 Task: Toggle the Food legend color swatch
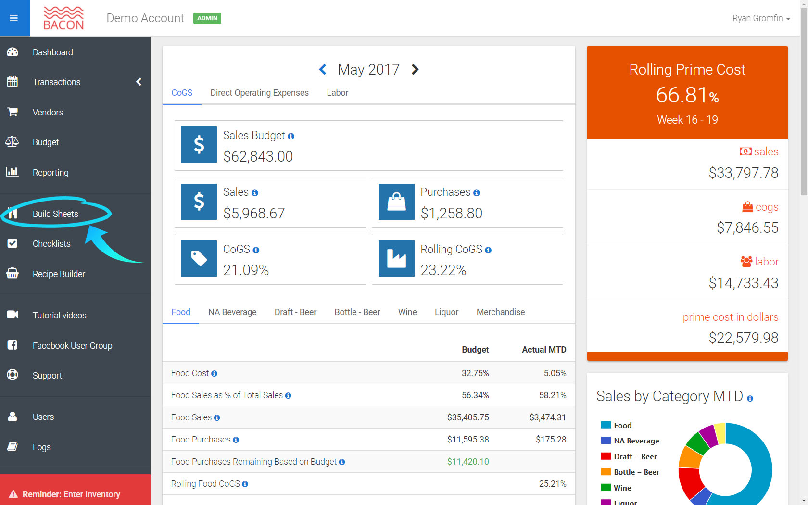tap(606, 425)
